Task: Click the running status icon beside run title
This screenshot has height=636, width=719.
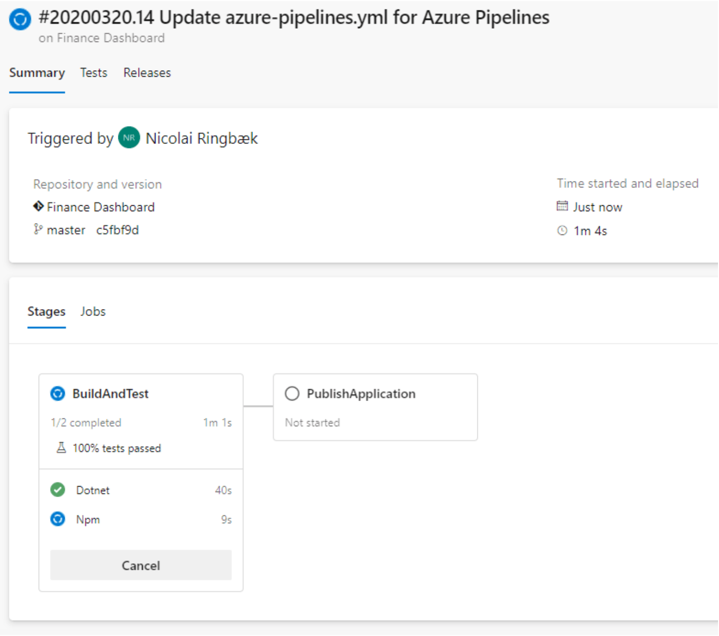Action: coord(20,19)
